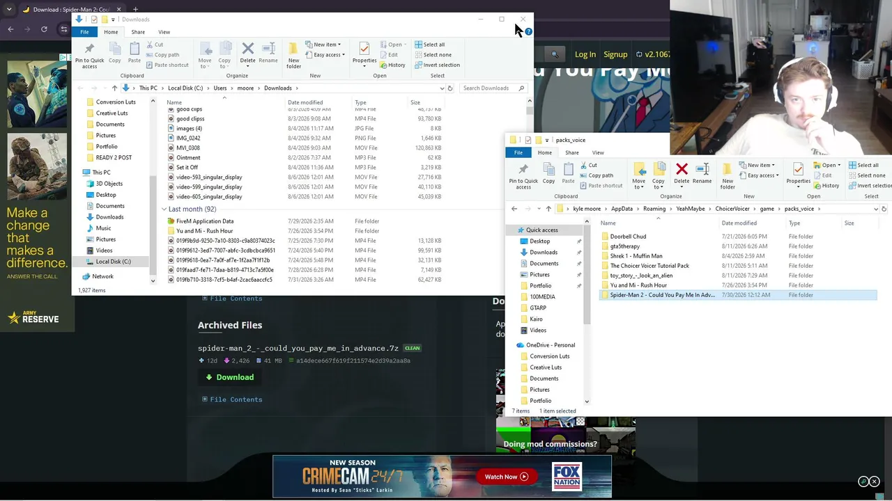892x501 pixels.
Task: Pin to Quick access in Downloads window
Action: 89,55
